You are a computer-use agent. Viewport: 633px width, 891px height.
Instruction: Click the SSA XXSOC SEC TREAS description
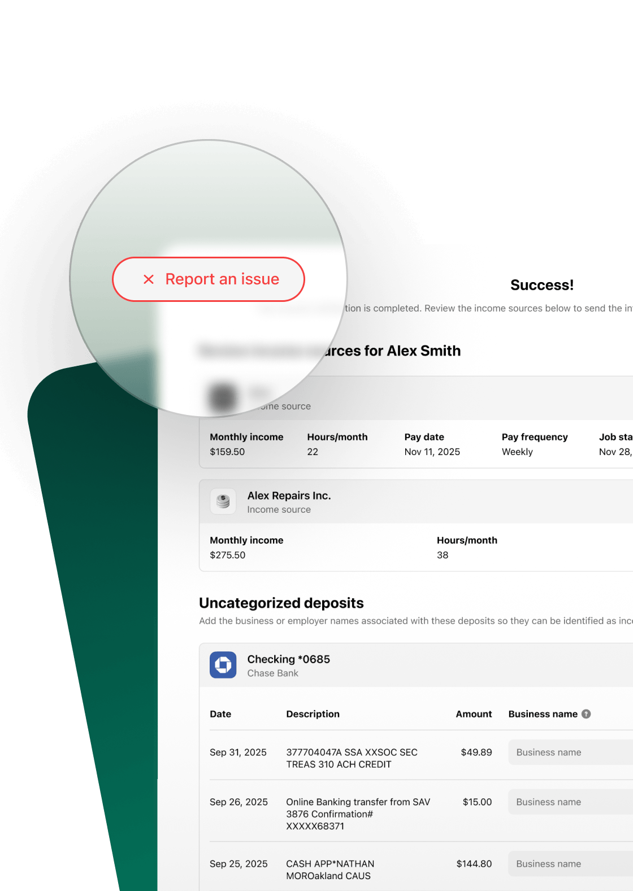pos(352,758)
